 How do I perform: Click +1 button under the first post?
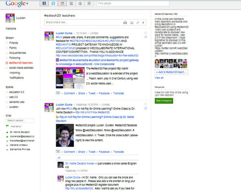(58, 93)
